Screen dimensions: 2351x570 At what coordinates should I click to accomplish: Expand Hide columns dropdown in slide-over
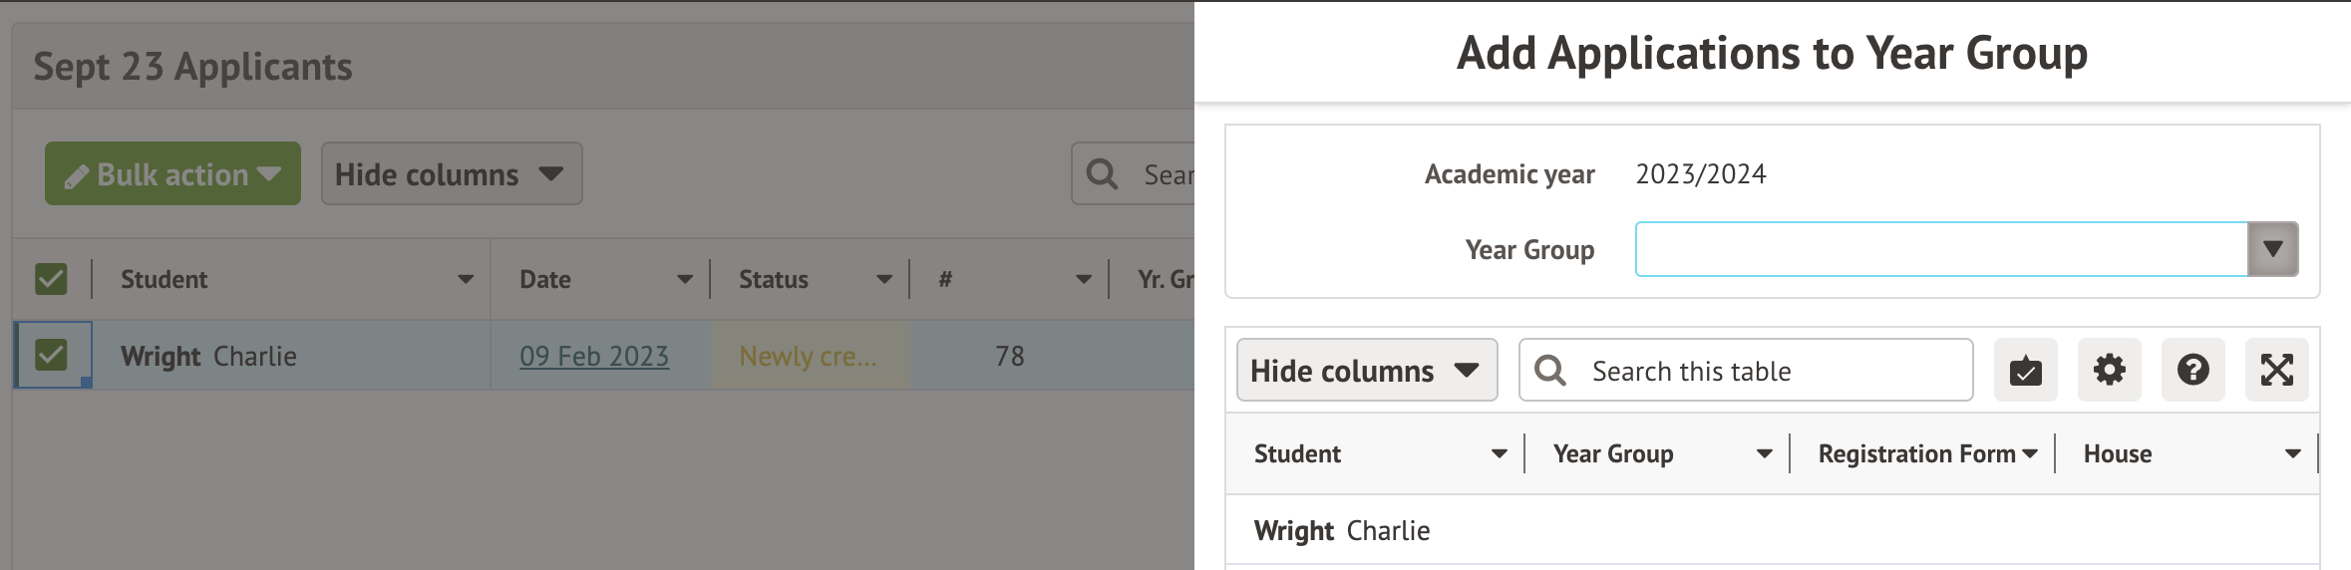[x=1366, y=371]
